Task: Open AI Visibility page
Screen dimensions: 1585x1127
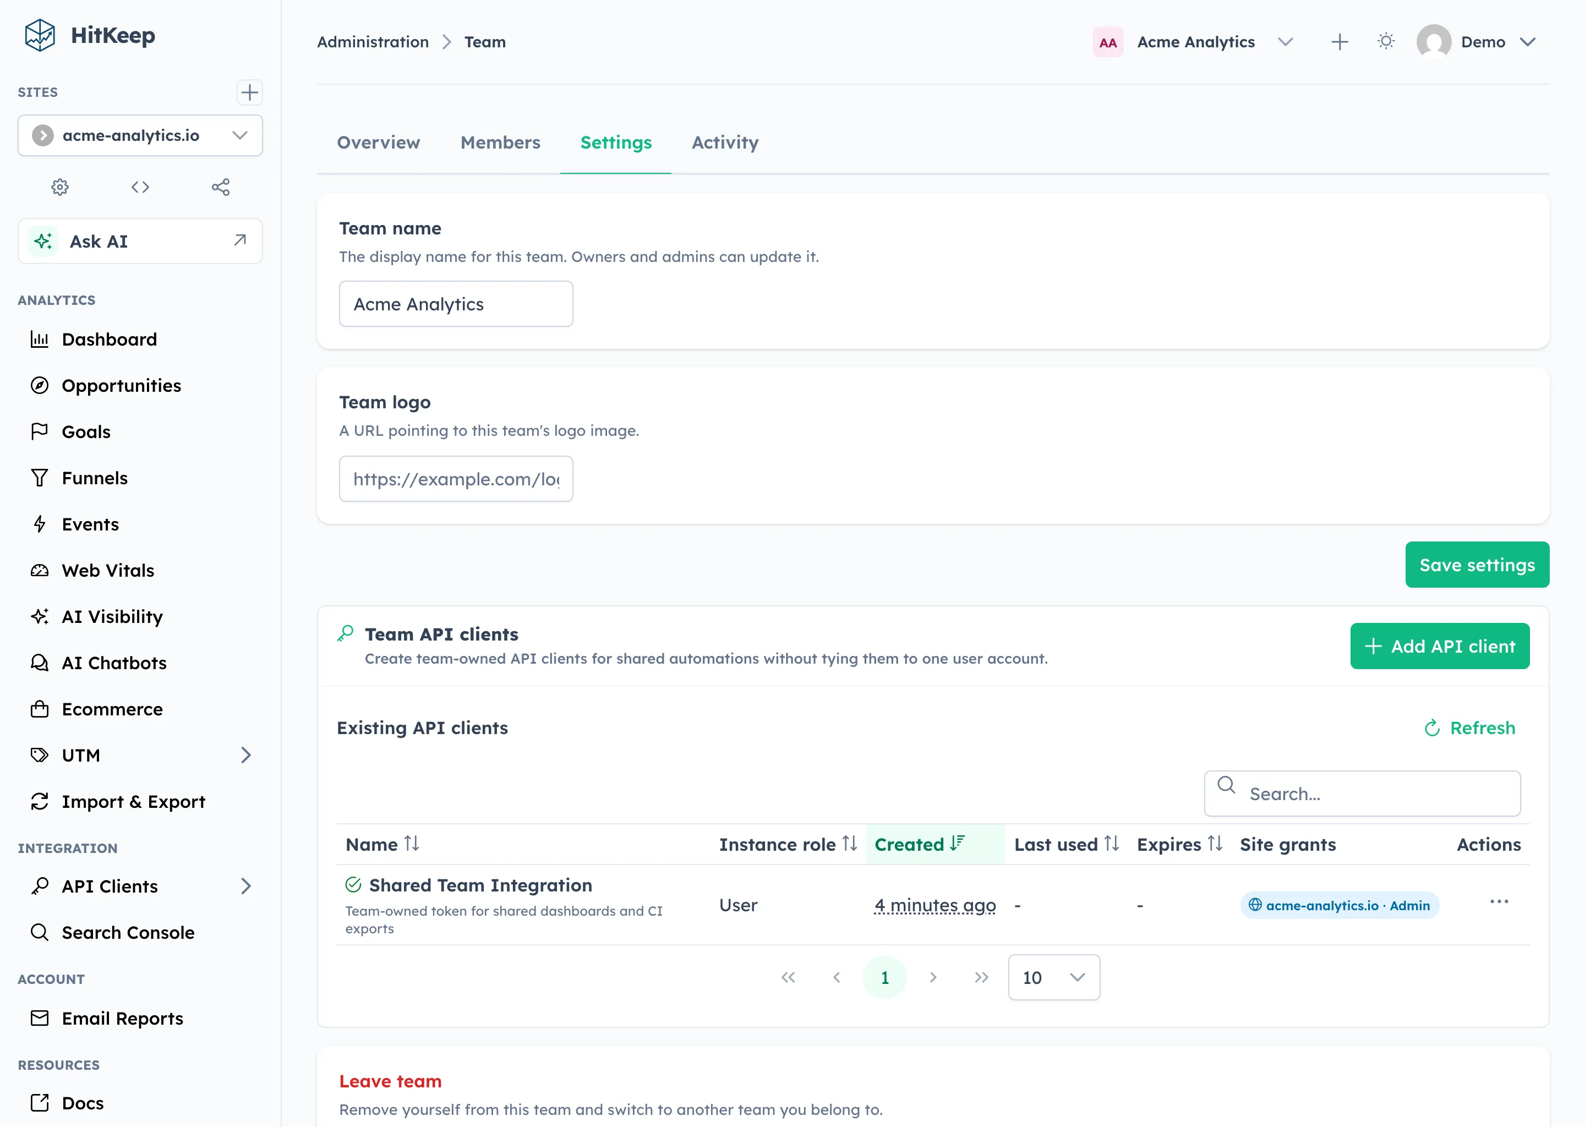Action: [x=140, y=616]
